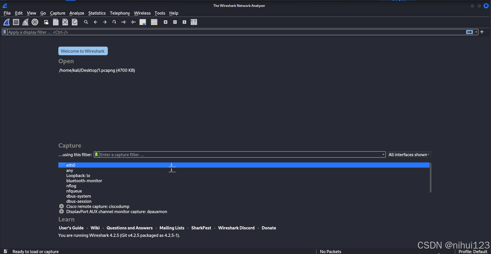Jump to the first packet icon
This screenshot has width=491, height=254.
124,22
